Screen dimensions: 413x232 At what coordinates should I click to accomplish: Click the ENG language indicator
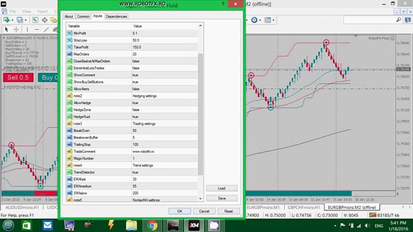point(379,226)
